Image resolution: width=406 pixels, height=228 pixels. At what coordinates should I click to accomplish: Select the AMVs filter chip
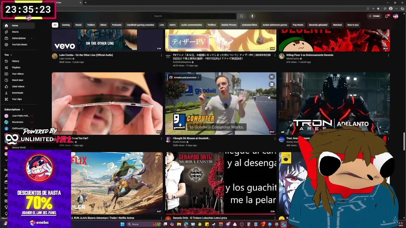pyautogui.click(x=173, y=25)
